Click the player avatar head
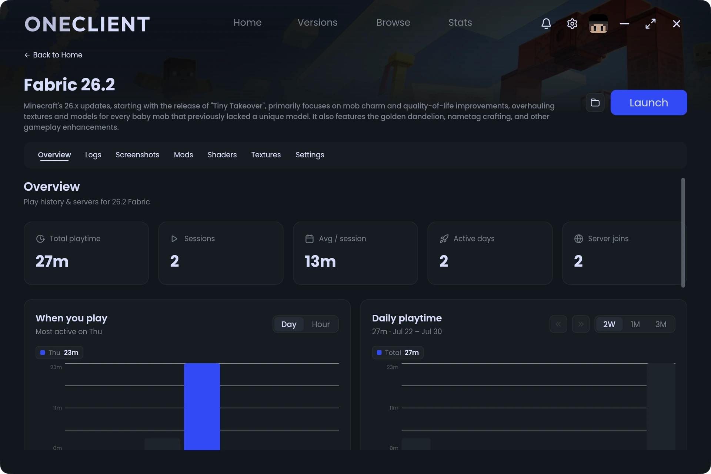The image size is (711, 474). (598, 24)
